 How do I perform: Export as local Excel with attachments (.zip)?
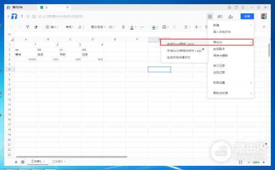point(184,51)
